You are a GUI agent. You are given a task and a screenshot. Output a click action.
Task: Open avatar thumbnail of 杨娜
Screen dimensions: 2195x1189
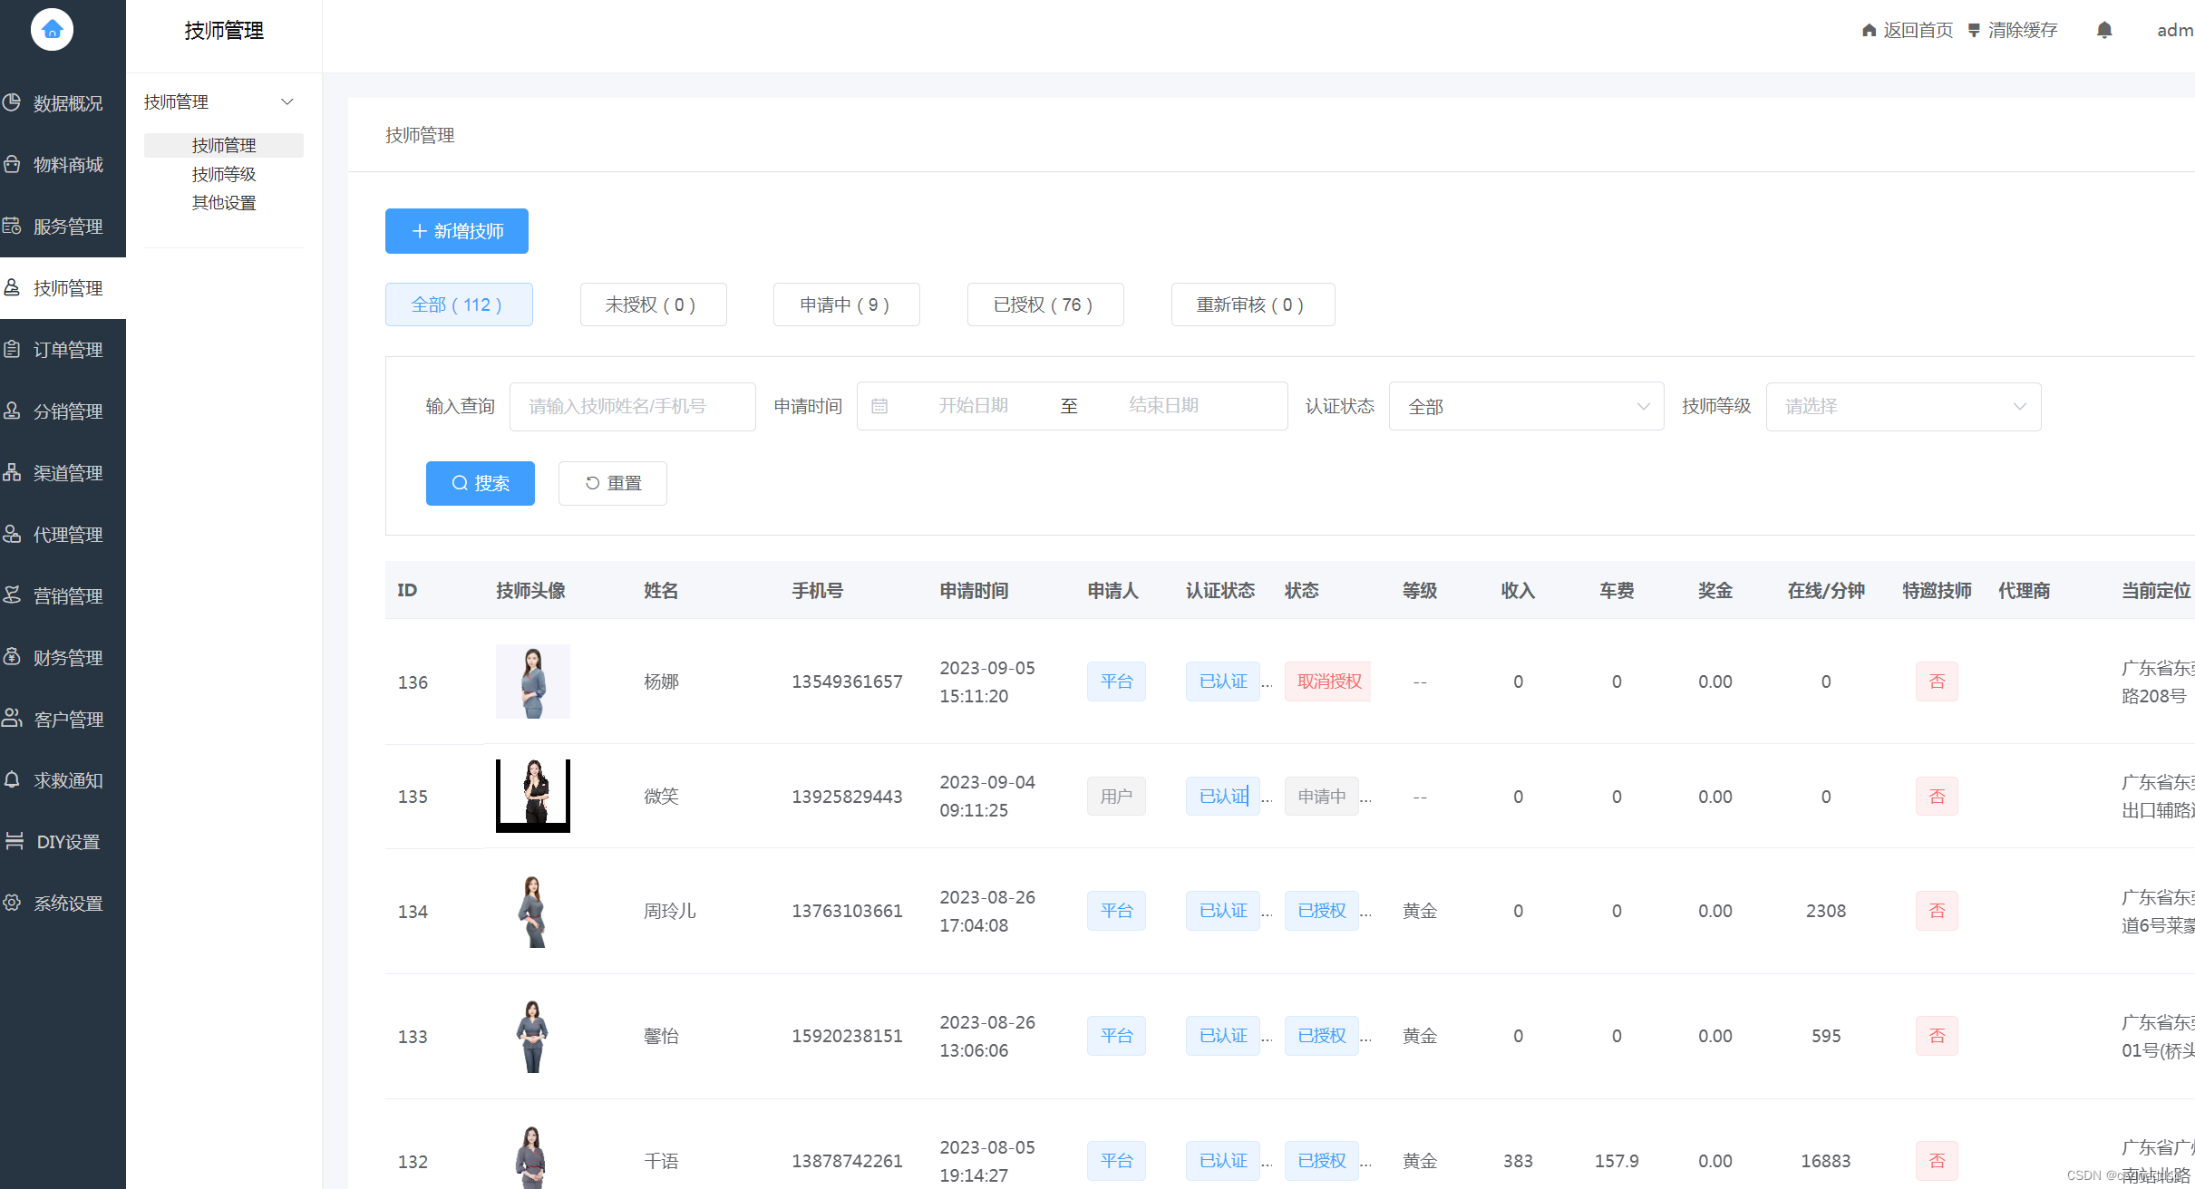533,681
